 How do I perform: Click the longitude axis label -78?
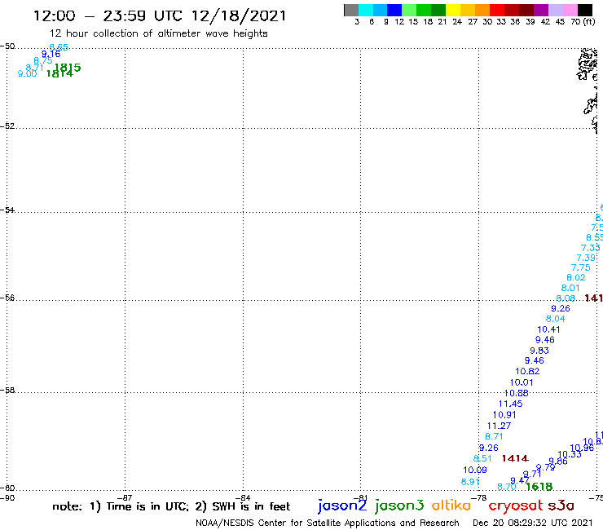[479, 497]
